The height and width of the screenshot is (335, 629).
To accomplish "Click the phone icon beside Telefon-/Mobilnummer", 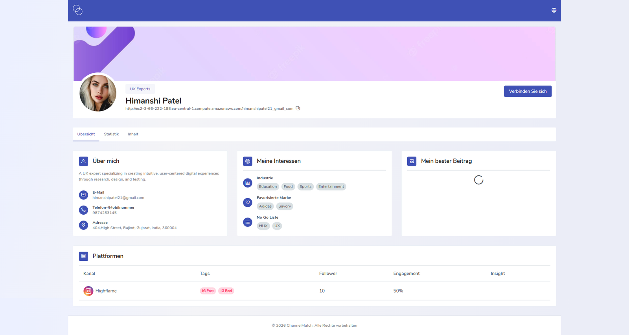I will pos(83,210).
